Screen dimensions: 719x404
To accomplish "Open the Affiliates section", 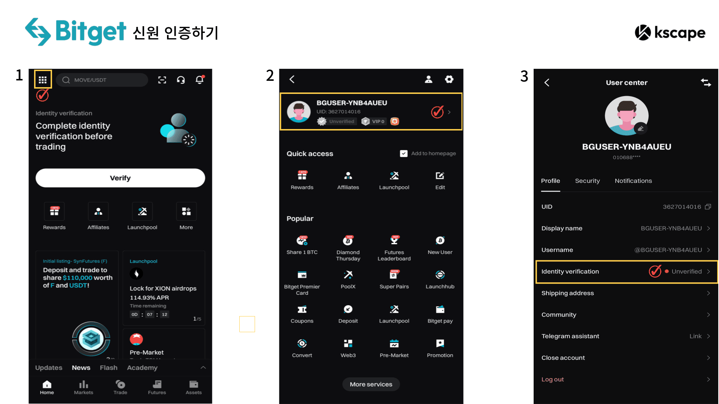I will 98,217.
